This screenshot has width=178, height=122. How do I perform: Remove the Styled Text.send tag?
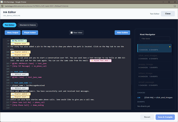(110, 61)
